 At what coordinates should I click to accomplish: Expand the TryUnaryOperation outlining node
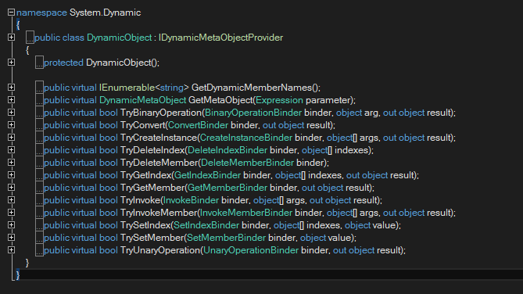point(12,250)
